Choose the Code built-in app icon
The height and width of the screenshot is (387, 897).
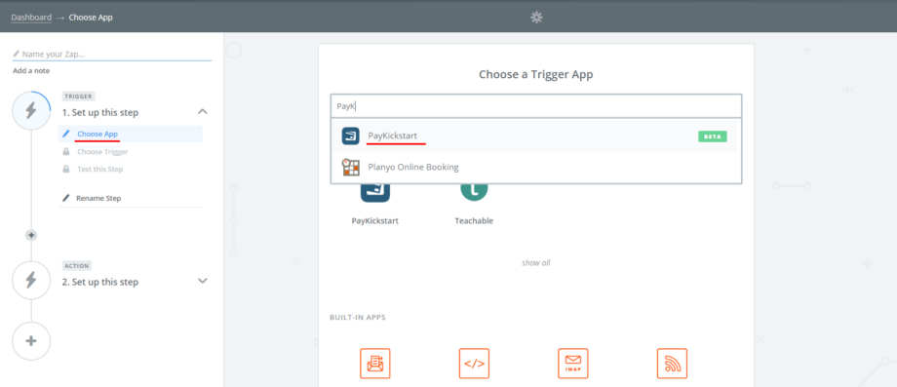click(x=474, y=363)
